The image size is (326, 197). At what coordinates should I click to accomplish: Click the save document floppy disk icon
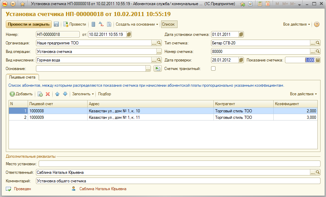(x=56, y=25)
